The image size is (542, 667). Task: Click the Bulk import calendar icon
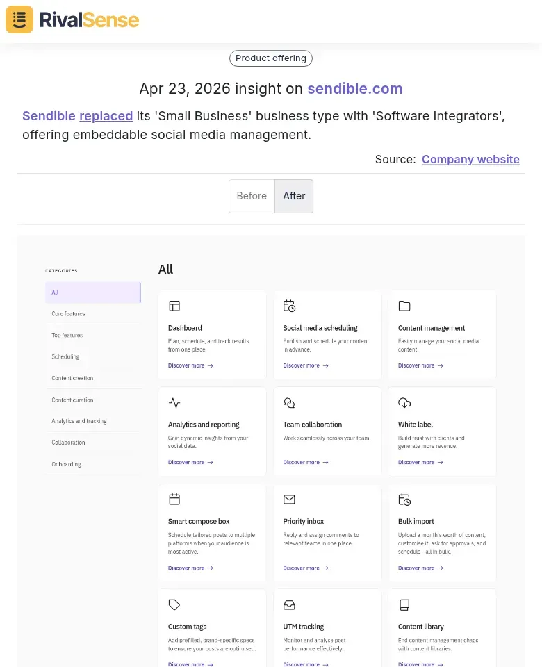coord(404,499)
